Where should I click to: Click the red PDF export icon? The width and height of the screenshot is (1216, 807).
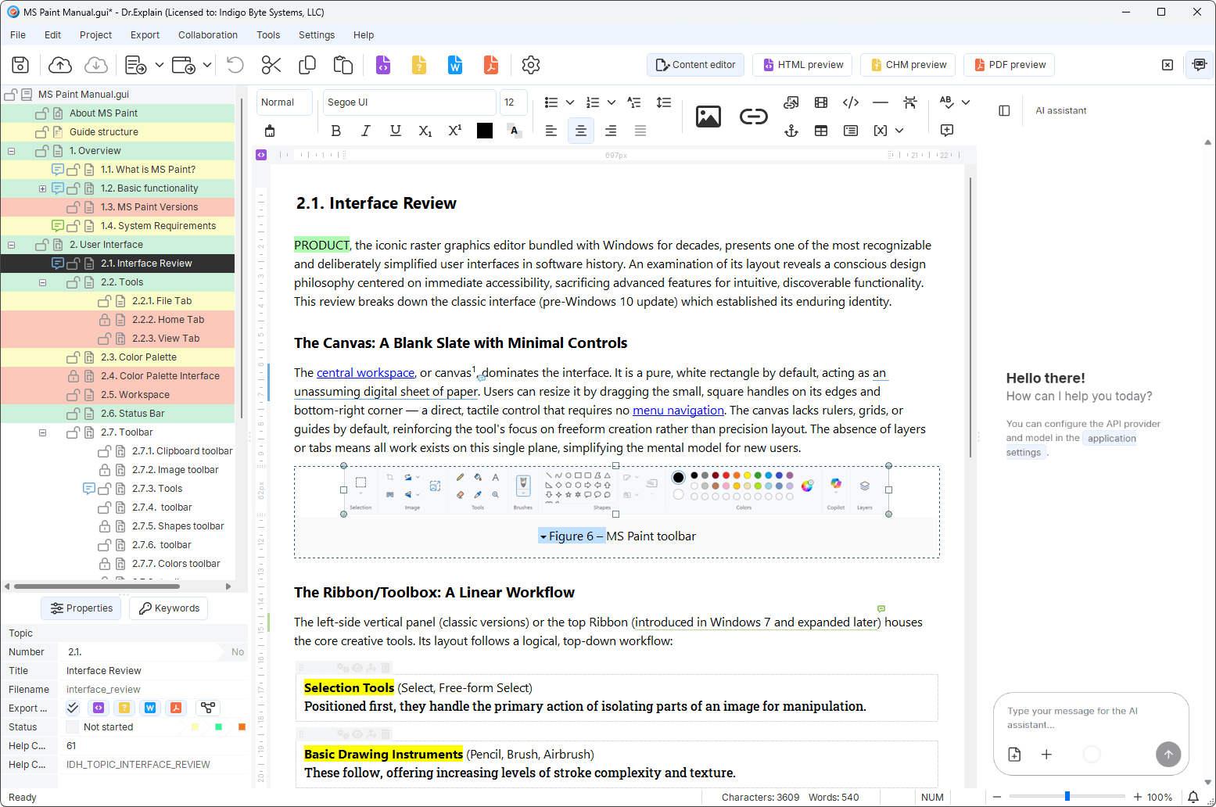[x=491, y=65]
